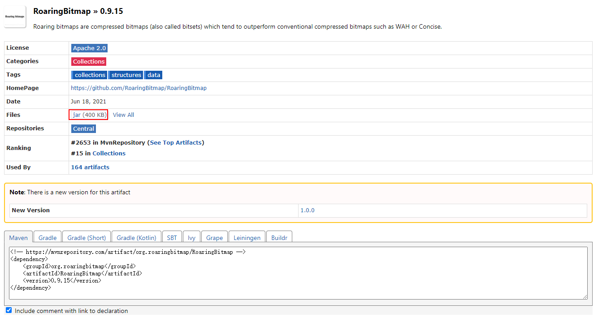Select the structures tag
Screen dimensions: 598x317
(x=126, y=75)
